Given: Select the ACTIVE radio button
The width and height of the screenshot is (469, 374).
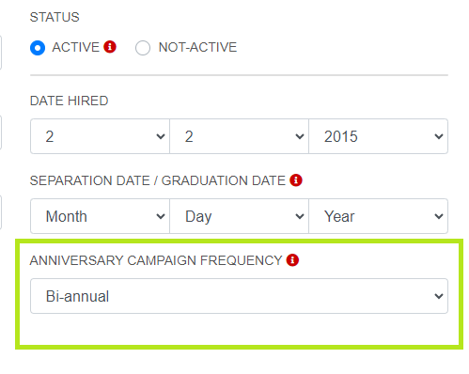Looking at the screenshot, I should pyautogui.click(x=38, y=48).
